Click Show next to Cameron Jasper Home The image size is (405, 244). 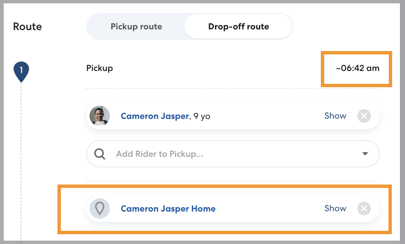335,209
